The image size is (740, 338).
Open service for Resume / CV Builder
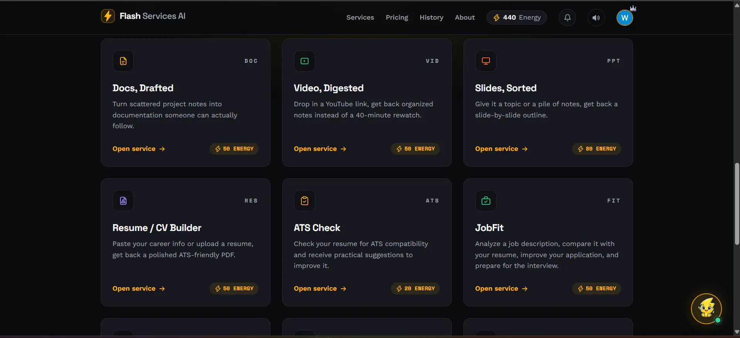click(x=139, y=289)
